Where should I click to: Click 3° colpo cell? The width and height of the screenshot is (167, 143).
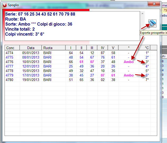[147, 62]
